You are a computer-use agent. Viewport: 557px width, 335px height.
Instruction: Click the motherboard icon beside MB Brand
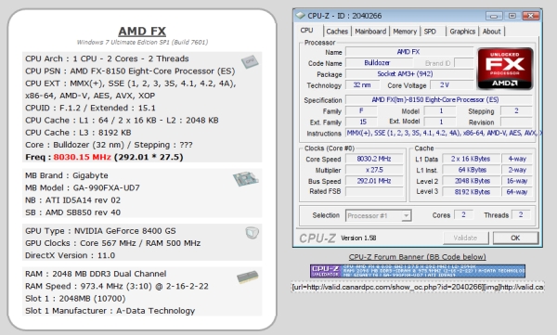click(x=245, y=179)
